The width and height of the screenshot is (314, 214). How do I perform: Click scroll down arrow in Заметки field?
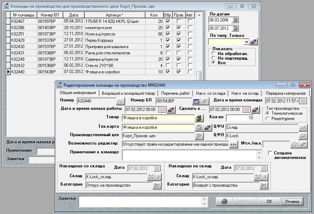204,204
